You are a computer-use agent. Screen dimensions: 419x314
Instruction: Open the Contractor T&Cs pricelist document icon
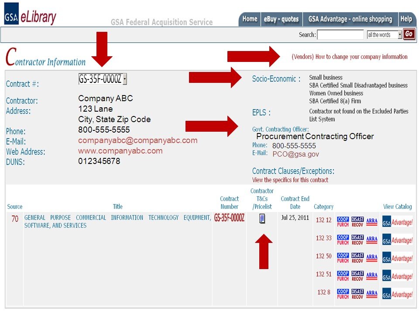tap(262, 218)
